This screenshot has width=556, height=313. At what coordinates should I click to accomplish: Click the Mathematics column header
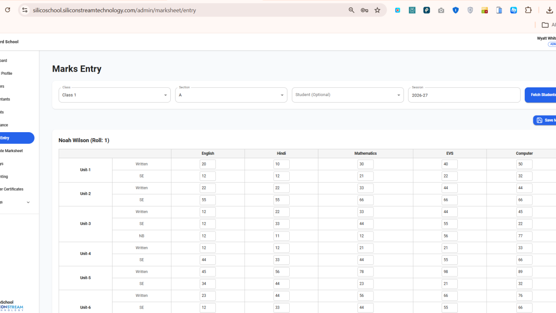click(x=365, y=153)
